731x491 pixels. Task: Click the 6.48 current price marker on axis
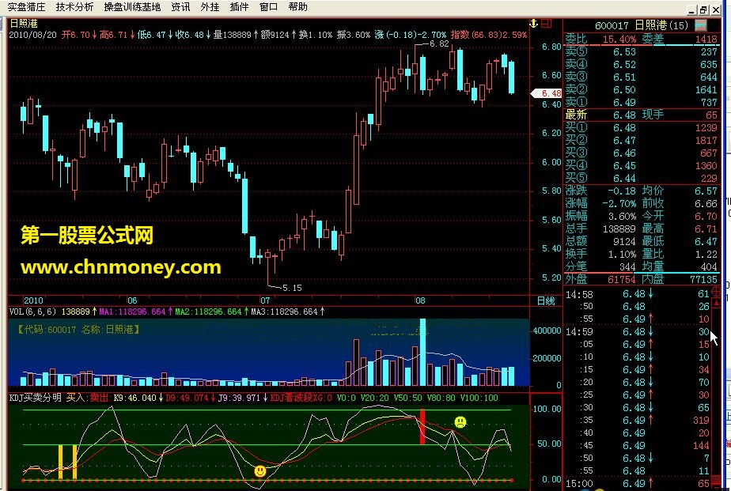pyautogui.click(x=547, y=93)
